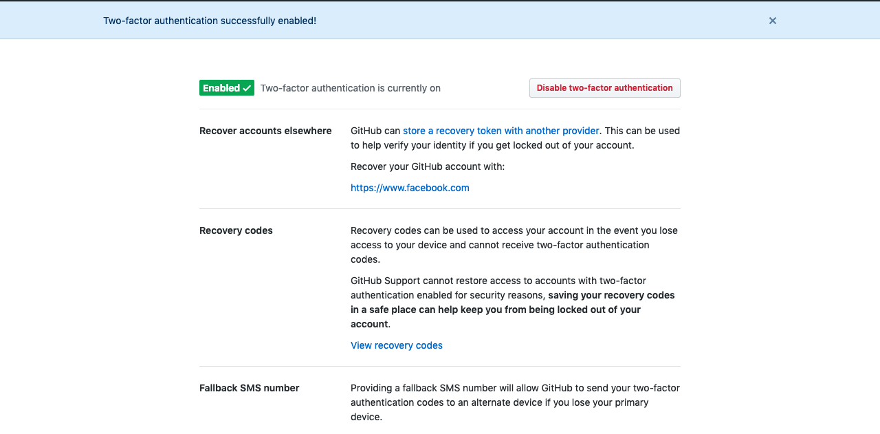Click the 'Providing a fallback SMS number' paragraph
This screenshot has height=434, width=880.
coord(514,402)
